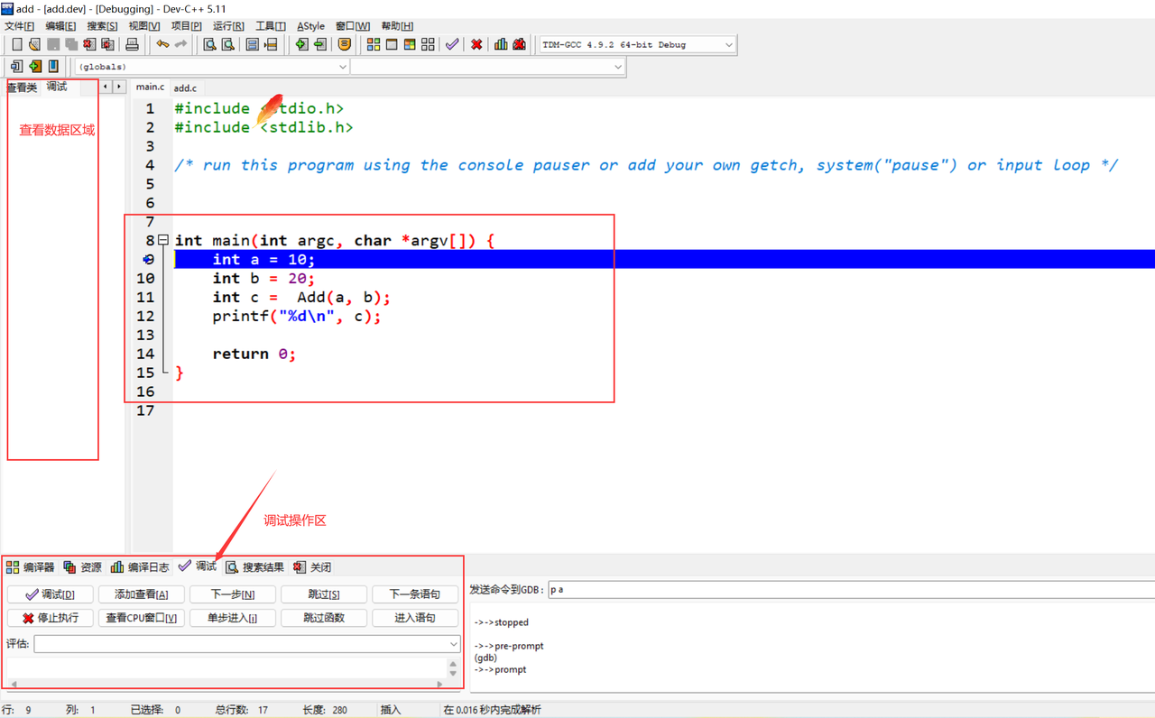Switch to the main.c editor tab
This screenshot has height=718, width=1155.
pos(150,87)
